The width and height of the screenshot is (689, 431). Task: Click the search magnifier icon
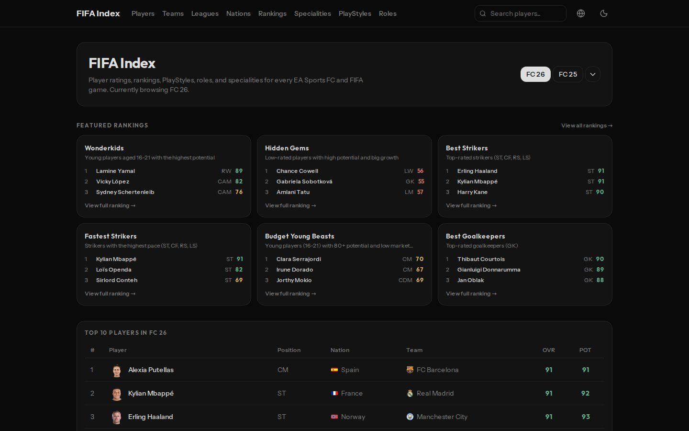tap(483, 13)
